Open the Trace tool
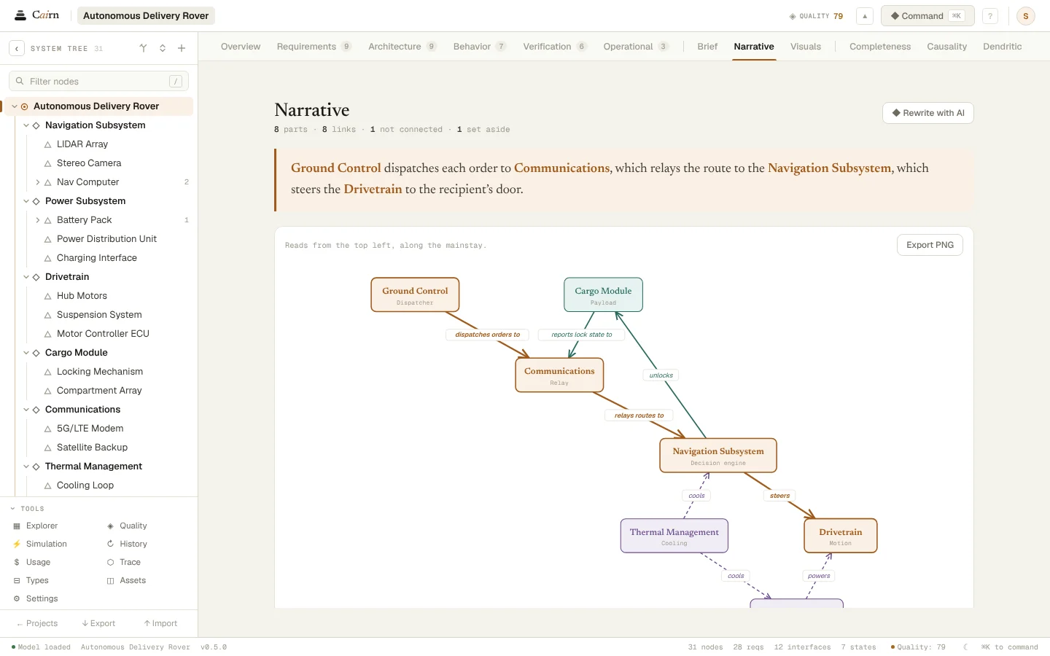Screen dimensions: 1050x656 pos(124,563)
